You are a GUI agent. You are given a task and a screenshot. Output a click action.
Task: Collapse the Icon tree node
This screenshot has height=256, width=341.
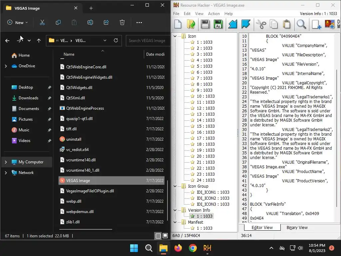click(x=175, y=36)
